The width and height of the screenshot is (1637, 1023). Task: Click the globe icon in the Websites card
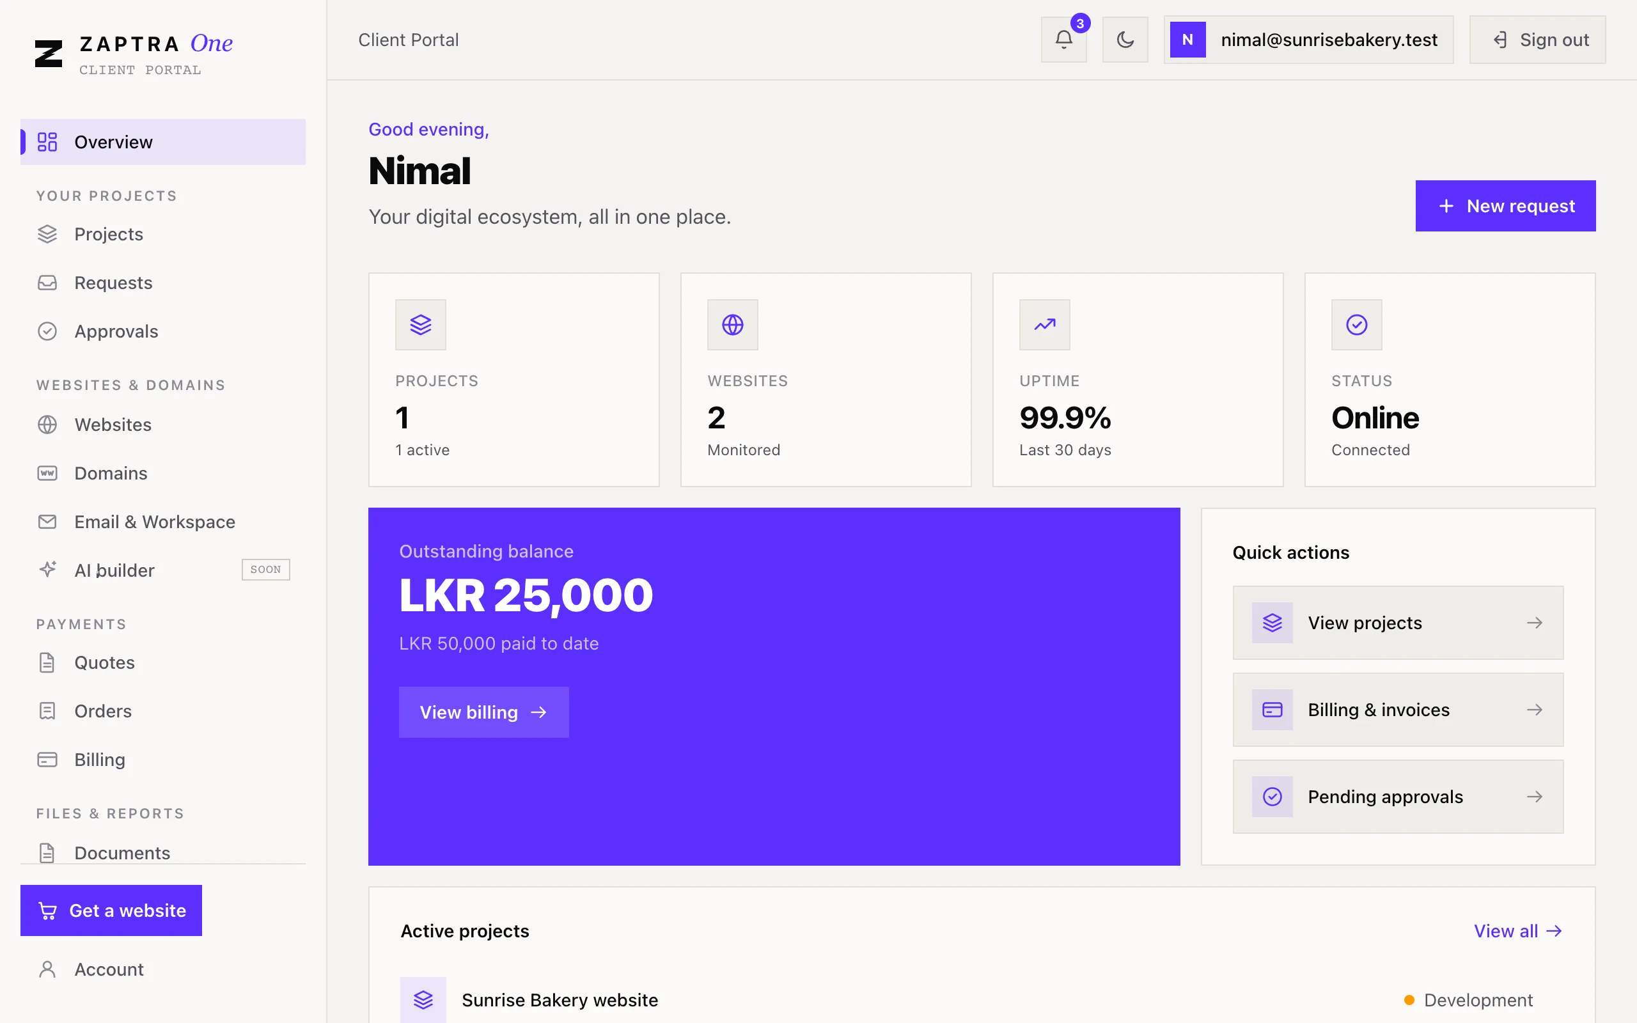[x=733, y=325]
